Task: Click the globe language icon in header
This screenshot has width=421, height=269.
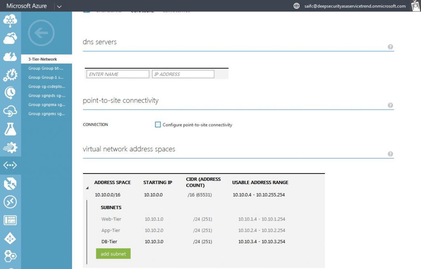Action: pos(296,6)
